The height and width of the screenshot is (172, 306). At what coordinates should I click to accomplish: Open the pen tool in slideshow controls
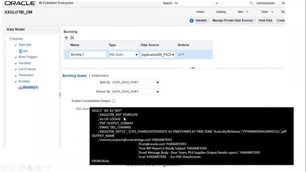coord(21,168)
